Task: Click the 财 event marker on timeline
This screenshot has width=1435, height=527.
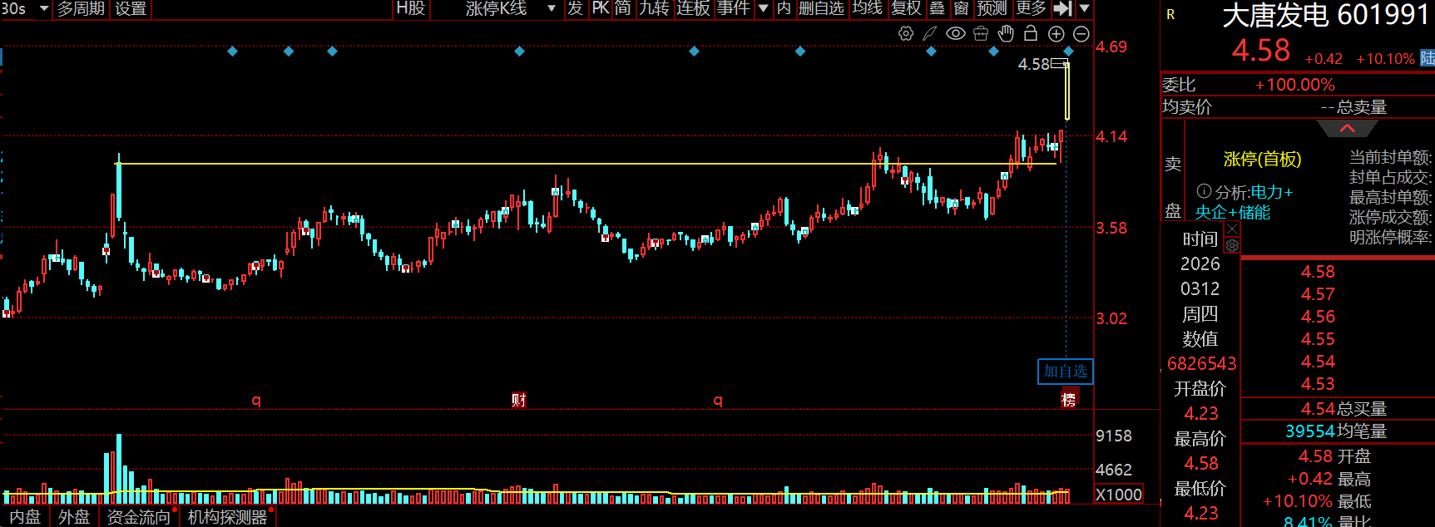Action: coord(519,401)
